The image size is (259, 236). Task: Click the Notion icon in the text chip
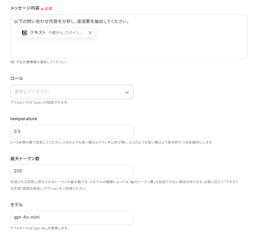click(x=25, y=33)
